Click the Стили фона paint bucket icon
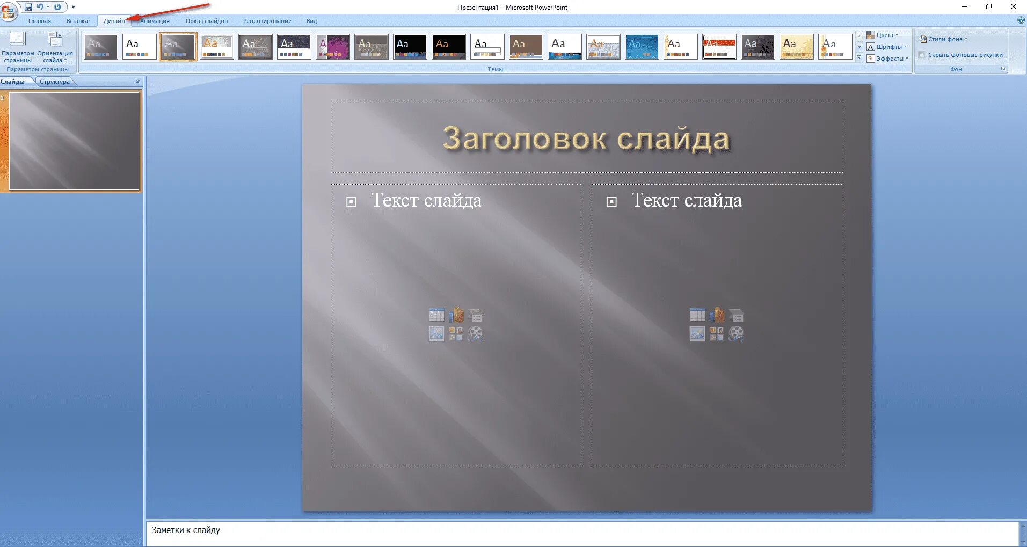Image resolution: width=1027 pixels, height=547 pixels. (x=922, y=39)
